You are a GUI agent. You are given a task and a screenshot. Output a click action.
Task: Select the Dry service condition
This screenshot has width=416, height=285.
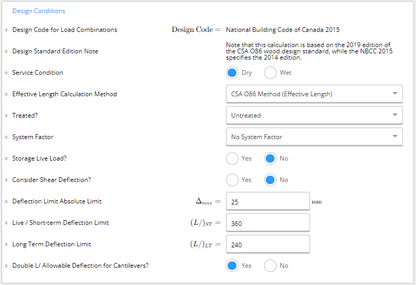232,73
